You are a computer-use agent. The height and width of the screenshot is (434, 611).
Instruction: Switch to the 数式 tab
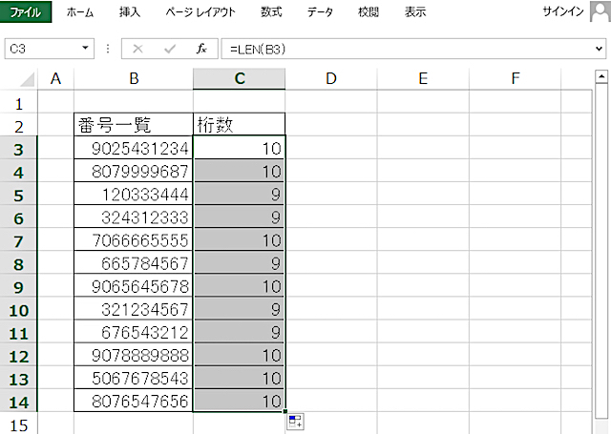pyautogui.click(x=271, y=12)
